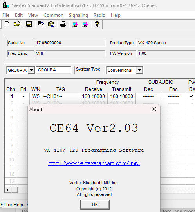
Task: Paste with the clipboard toolbar icon
Action: point(51,24)
